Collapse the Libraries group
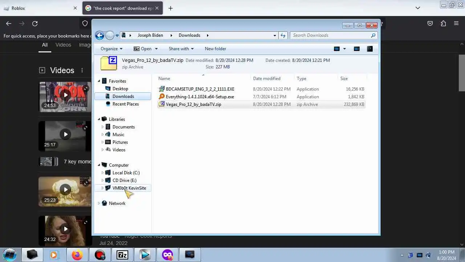 click(99, 119)
